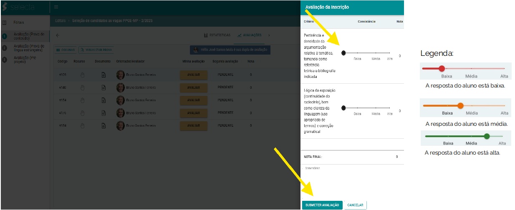This screenshot has height=210, width=515.
Task: Click the Critério header in evaluation panel
Action: [308, 21]
